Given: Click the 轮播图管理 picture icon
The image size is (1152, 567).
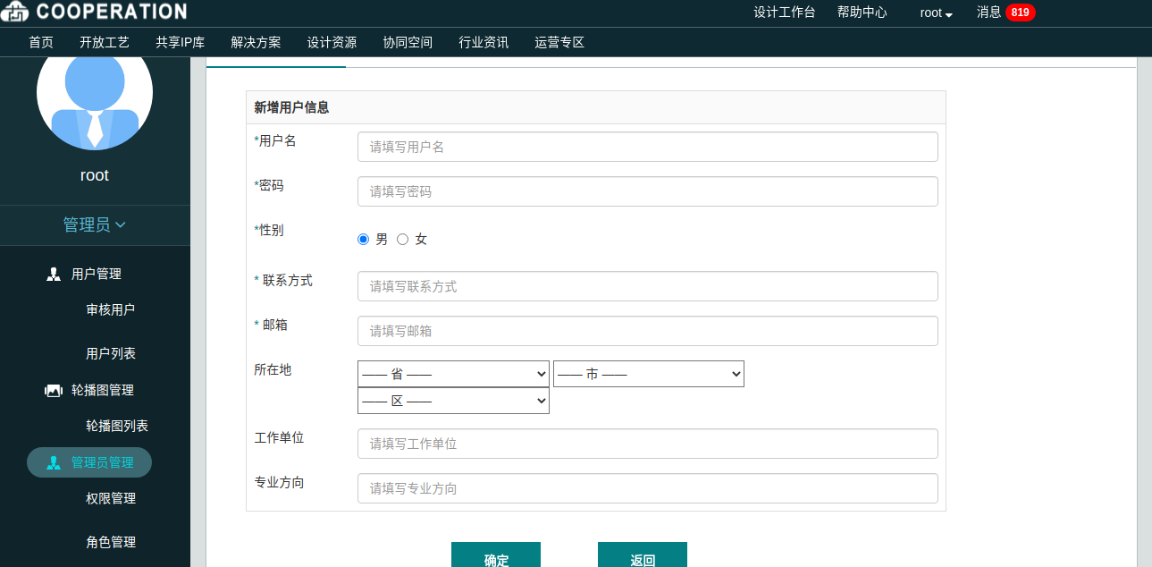Looking at the screenshot, I should (54, 390).
